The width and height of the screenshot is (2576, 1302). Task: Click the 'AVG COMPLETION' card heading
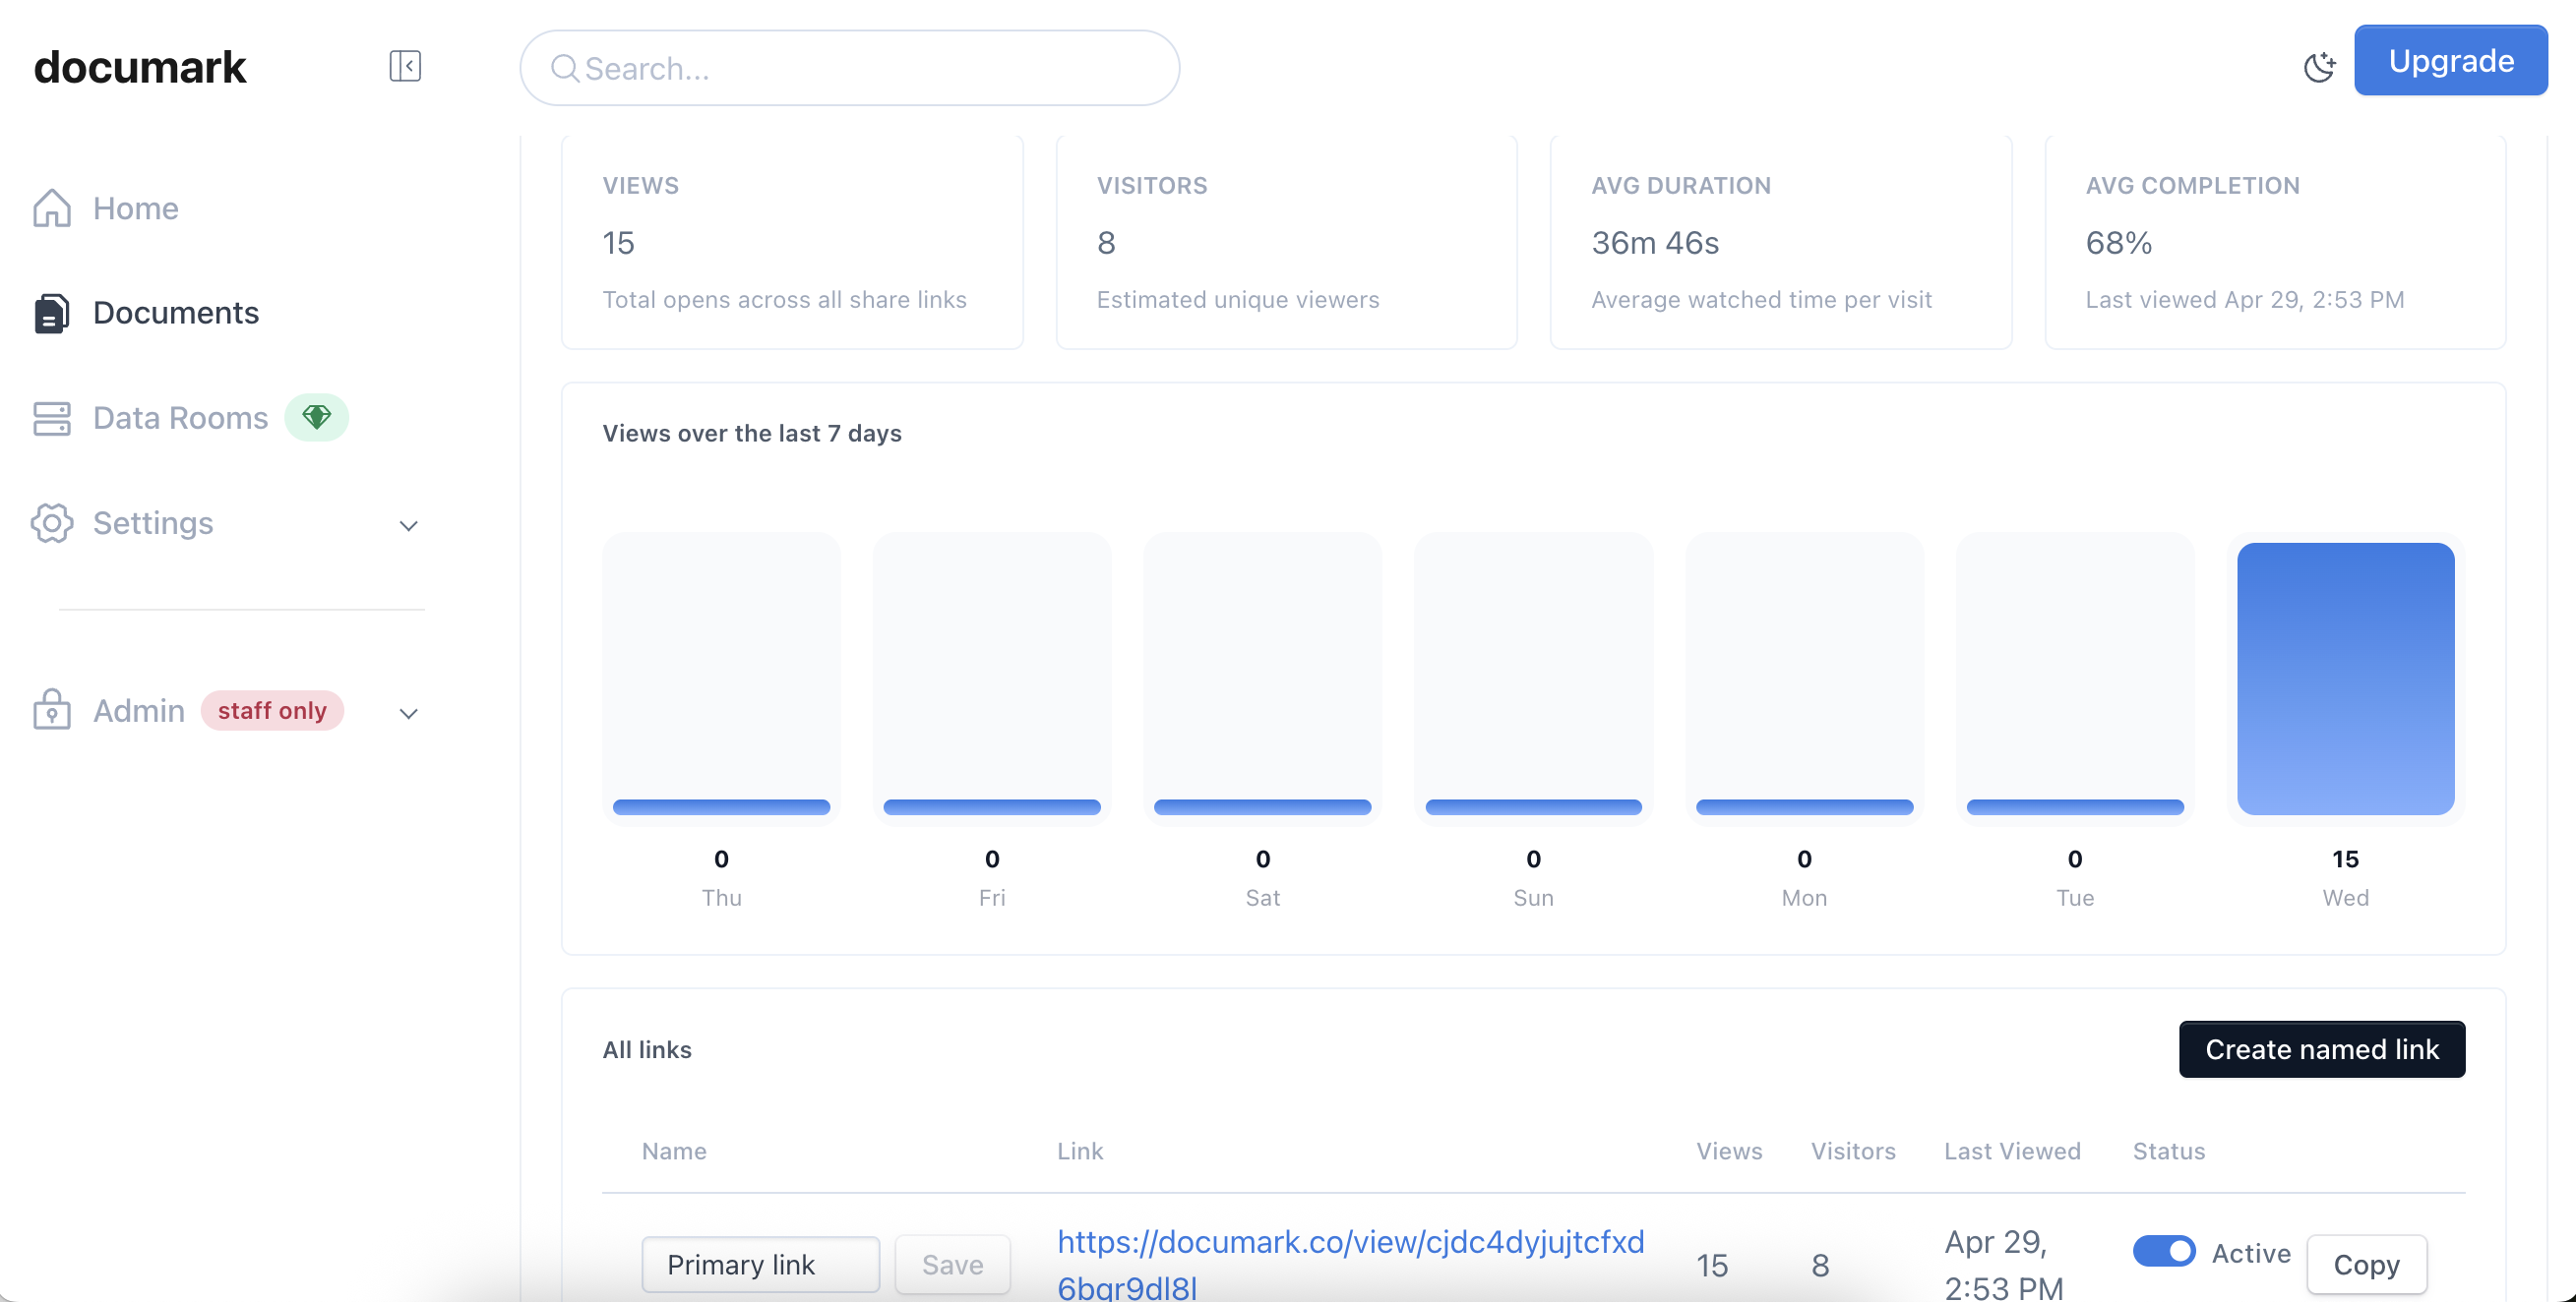2192,186
